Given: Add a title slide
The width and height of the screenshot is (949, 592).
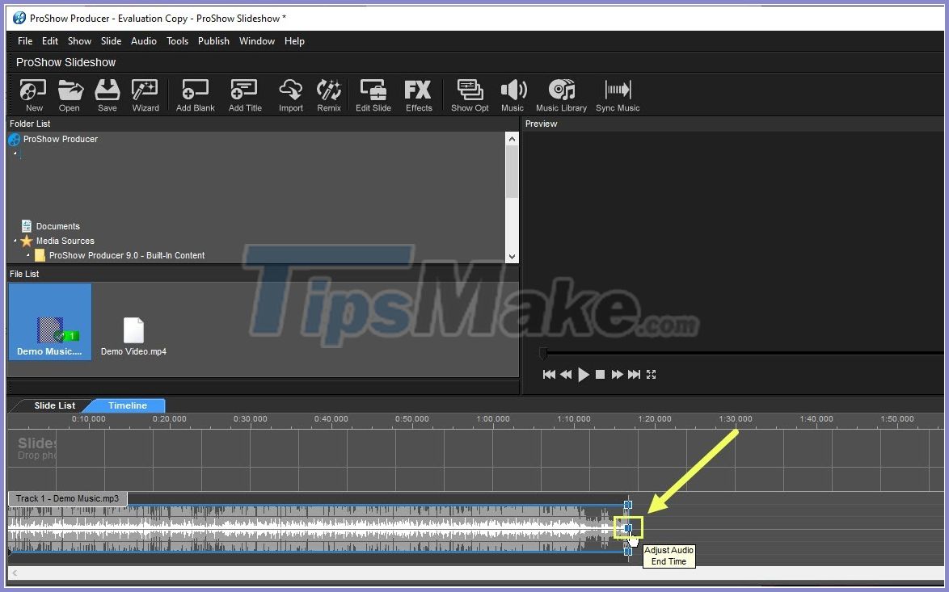Looking at the screenshot, I should click(244, 94).
